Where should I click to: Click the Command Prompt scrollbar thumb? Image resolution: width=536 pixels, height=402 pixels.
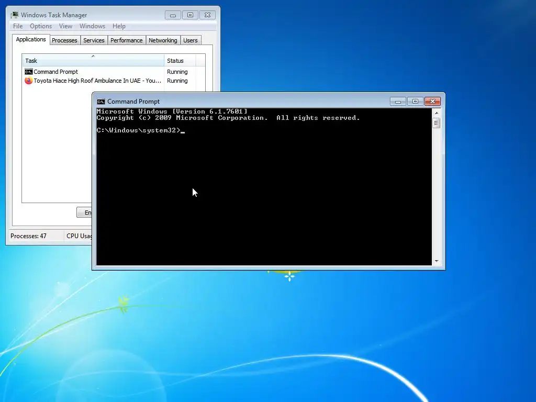tap(436, 122)
